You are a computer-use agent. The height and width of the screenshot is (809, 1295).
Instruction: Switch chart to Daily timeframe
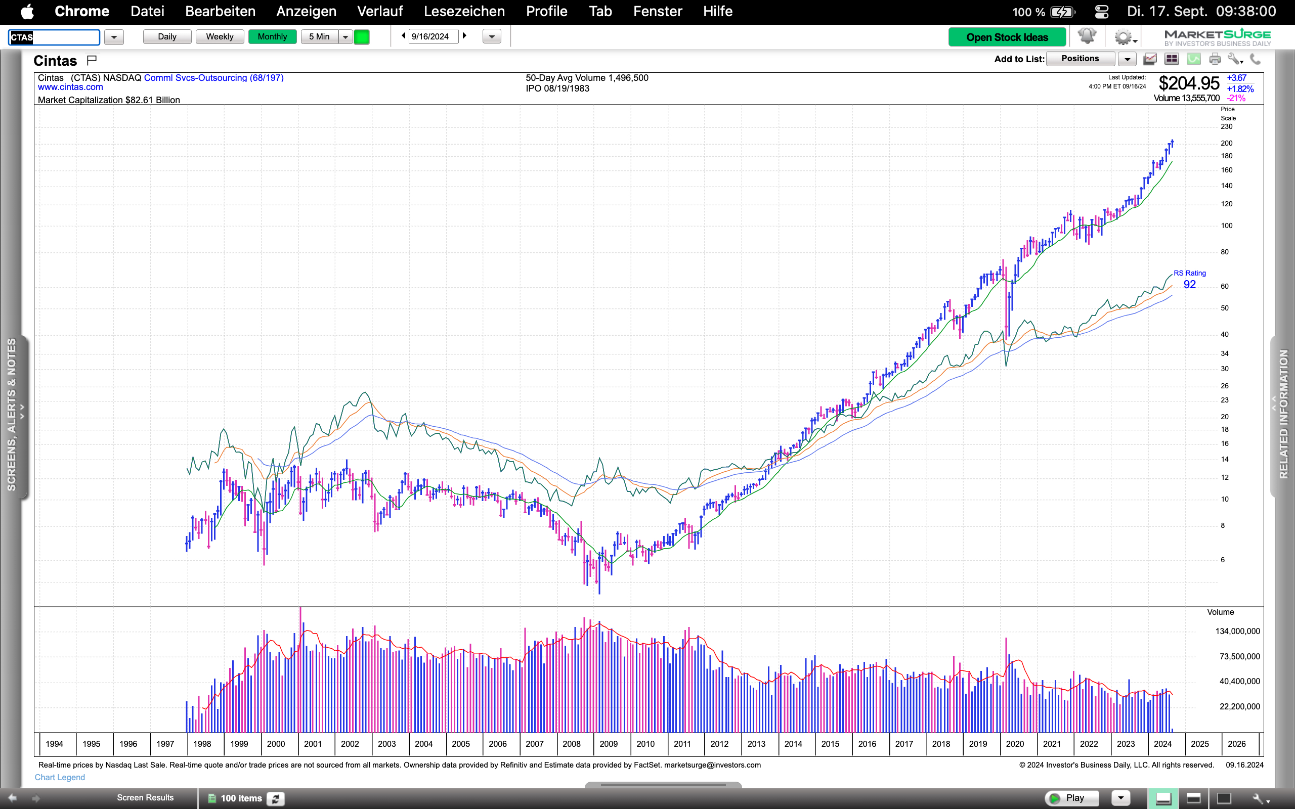click(167, 36)
